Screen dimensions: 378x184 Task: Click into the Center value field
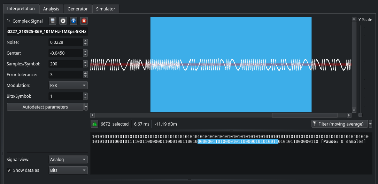click(65, 53)
